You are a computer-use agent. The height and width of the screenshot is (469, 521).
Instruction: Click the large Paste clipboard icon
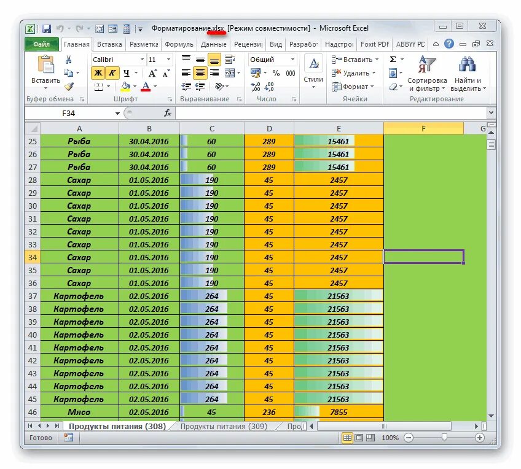pyautogui.click(x=46, y=64)
